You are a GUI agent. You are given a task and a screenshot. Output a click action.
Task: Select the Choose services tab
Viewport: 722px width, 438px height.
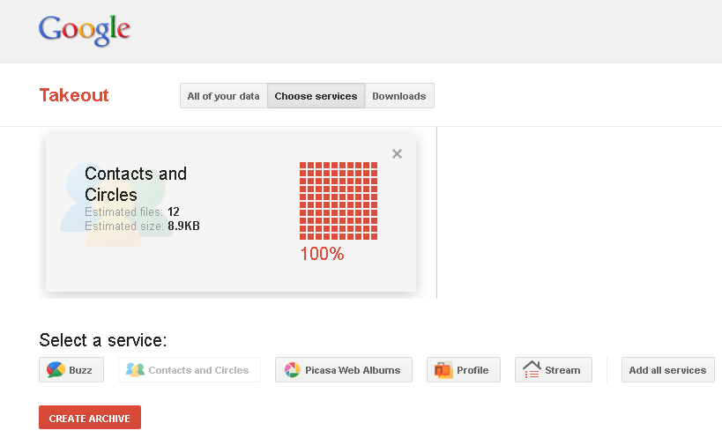tap(316, 96)
